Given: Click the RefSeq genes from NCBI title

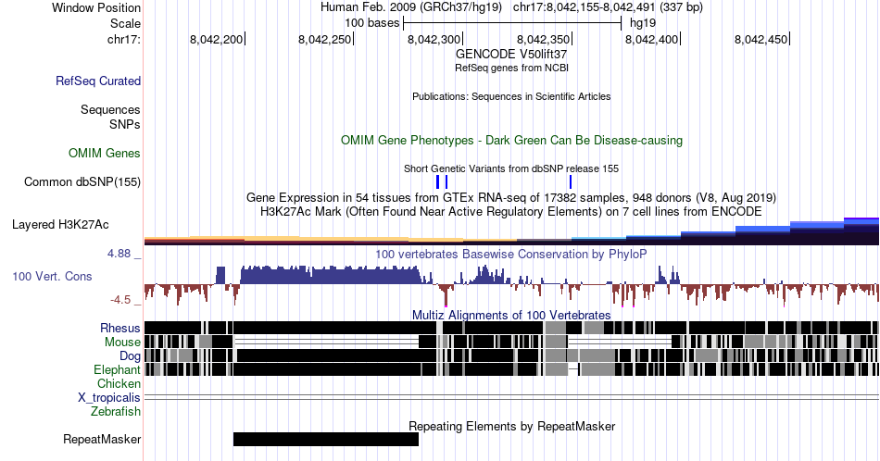Looking at the screenshot, I should coord(511,68).
